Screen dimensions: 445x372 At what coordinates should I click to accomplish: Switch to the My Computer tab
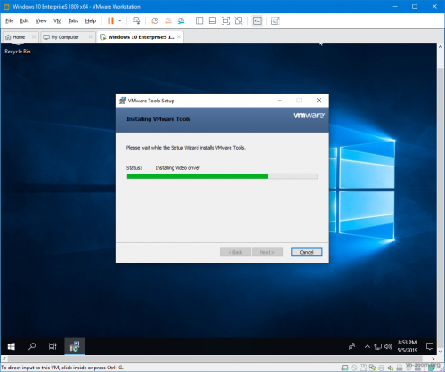click(x=65, y=37)
